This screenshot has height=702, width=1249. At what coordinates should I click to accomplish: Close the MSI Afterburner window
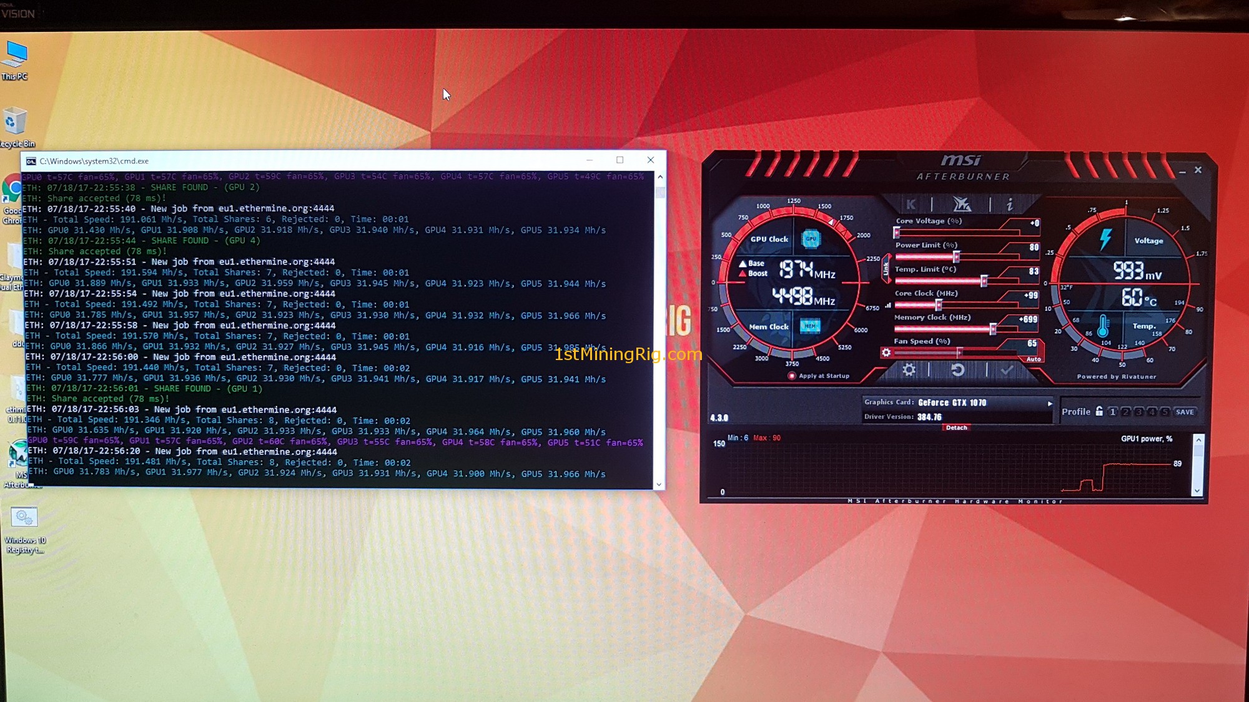1198,170
